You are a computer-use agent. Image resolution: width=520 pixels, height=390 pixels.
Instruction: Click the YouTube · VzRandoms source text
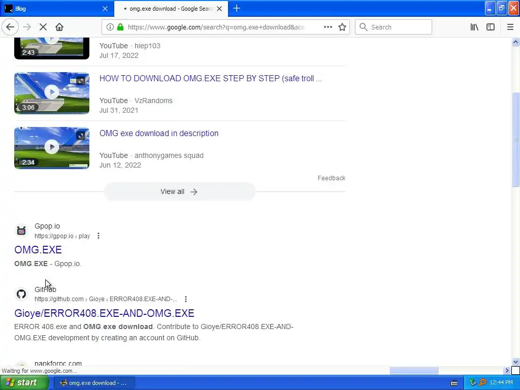(136, 101)
